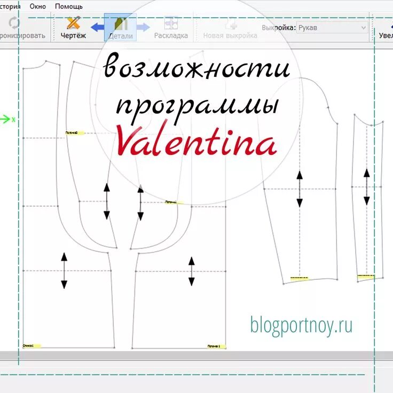Switch to Детали mode

(120, 27)
